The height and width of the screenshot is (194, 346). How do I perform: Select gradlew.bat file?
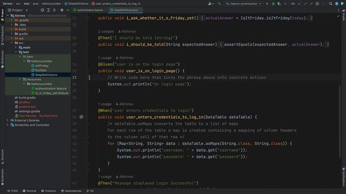pos(25,107)
